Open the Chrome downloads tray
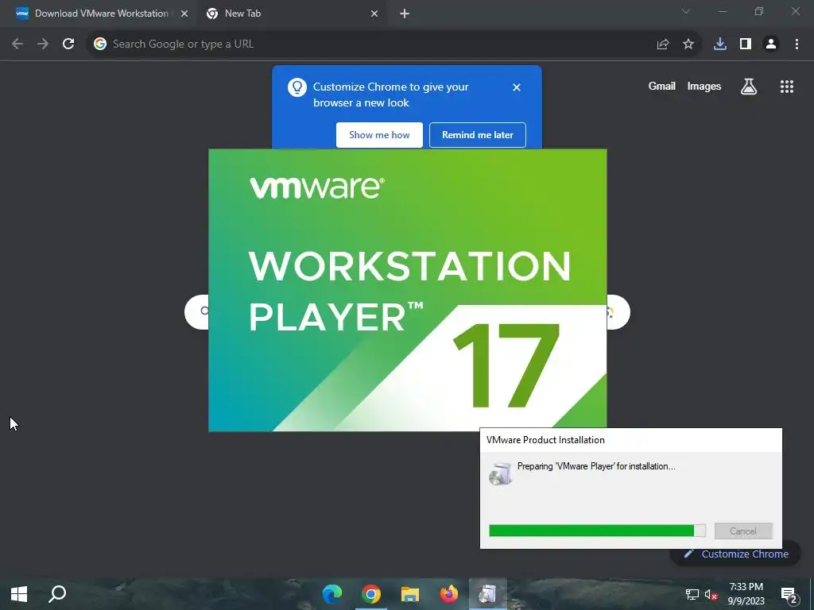814x610 pixels. click(x=720, y=44)
